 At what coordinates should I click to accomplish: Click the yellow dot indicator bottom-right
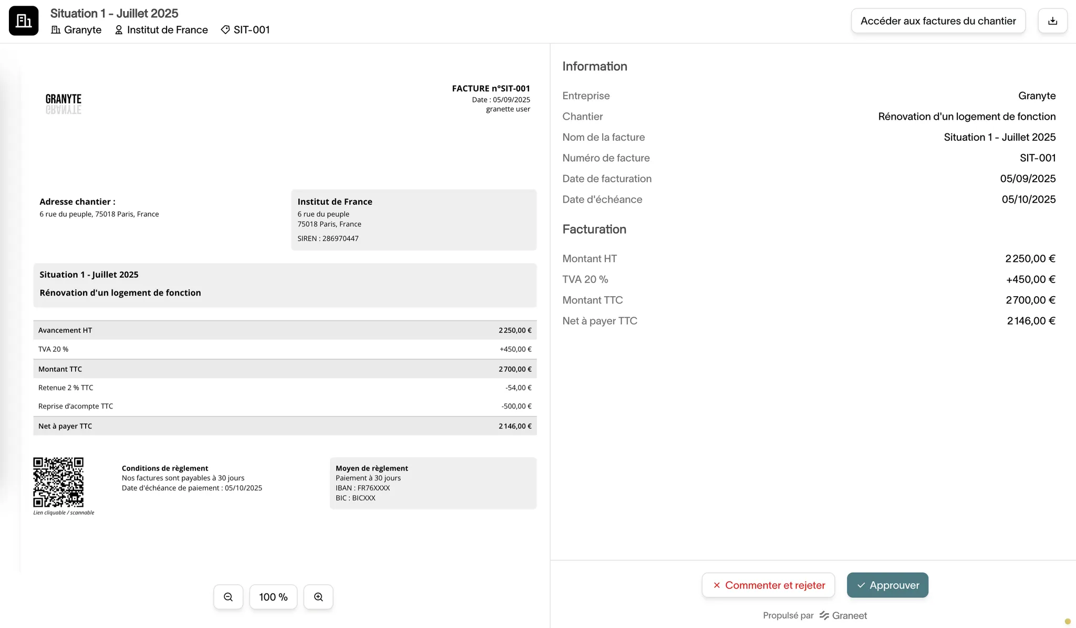[1067, 621]
